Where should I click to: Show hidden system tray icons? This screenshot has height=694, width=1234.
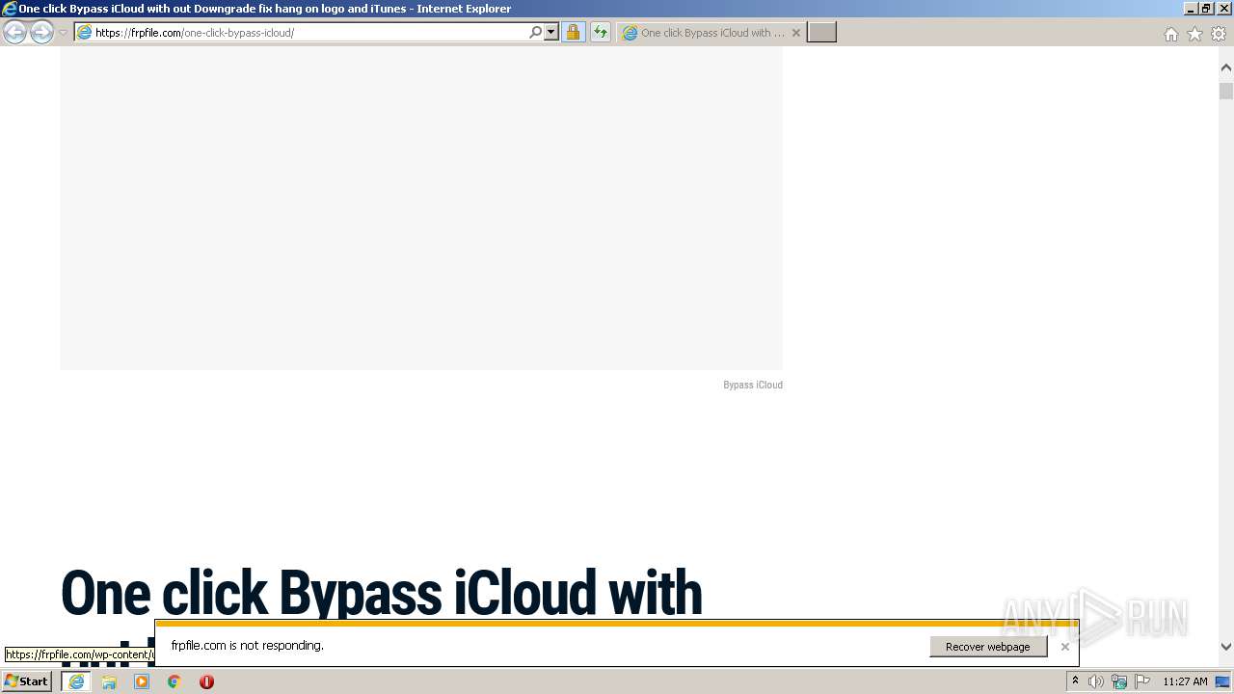click(x=1075, y=681)
